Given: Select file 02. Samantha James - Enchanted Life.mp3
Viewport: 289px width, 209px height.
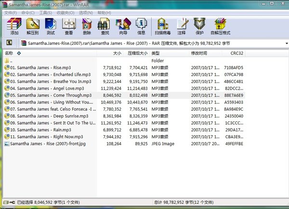Looking at the screenshot, I should [x=50, y=75].
